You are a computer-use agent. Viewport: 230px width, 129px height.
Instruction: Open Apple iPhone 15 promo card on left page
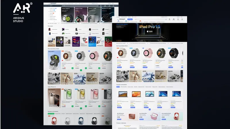(x=54, y=98)
